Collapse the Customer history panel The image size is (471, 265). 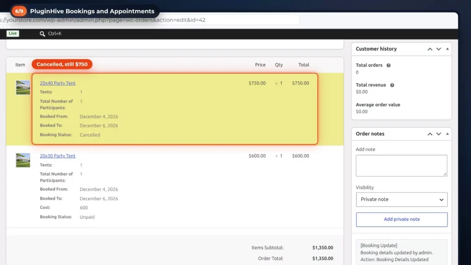coord(447,49)
